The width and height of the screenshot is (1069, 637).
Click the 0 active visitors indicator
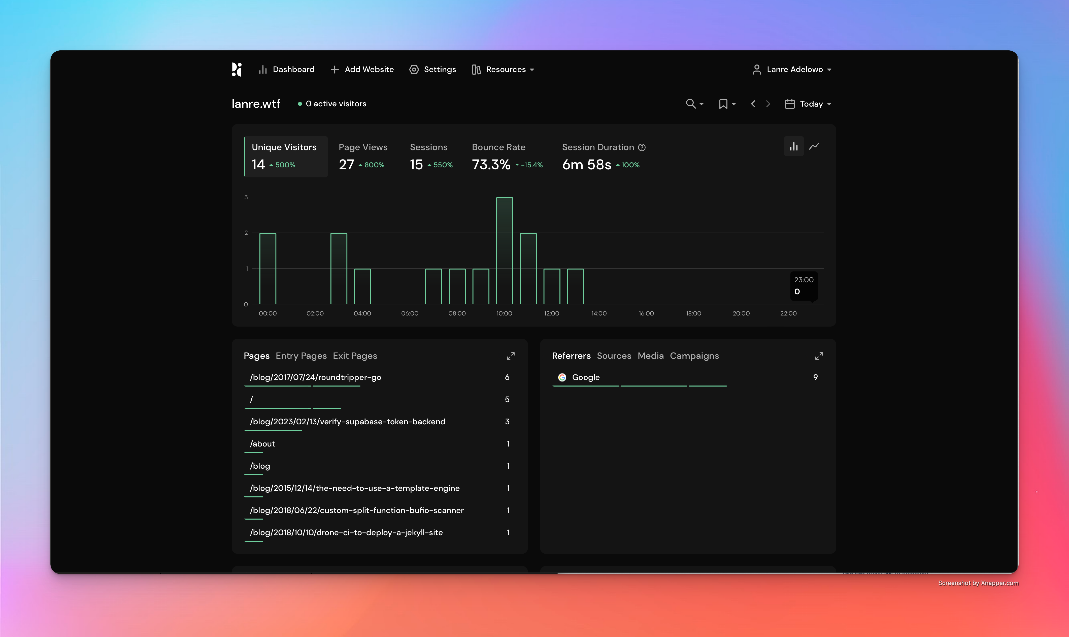pos(332,104)
